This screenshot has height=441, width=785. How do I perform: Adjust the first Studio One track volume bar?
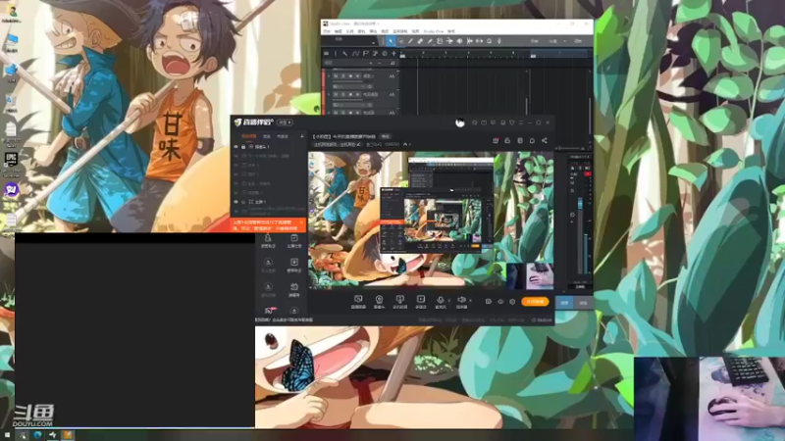[348, 81]
